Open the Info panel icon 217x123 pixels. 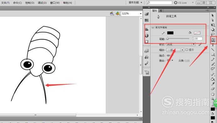(x=147, y=35)
